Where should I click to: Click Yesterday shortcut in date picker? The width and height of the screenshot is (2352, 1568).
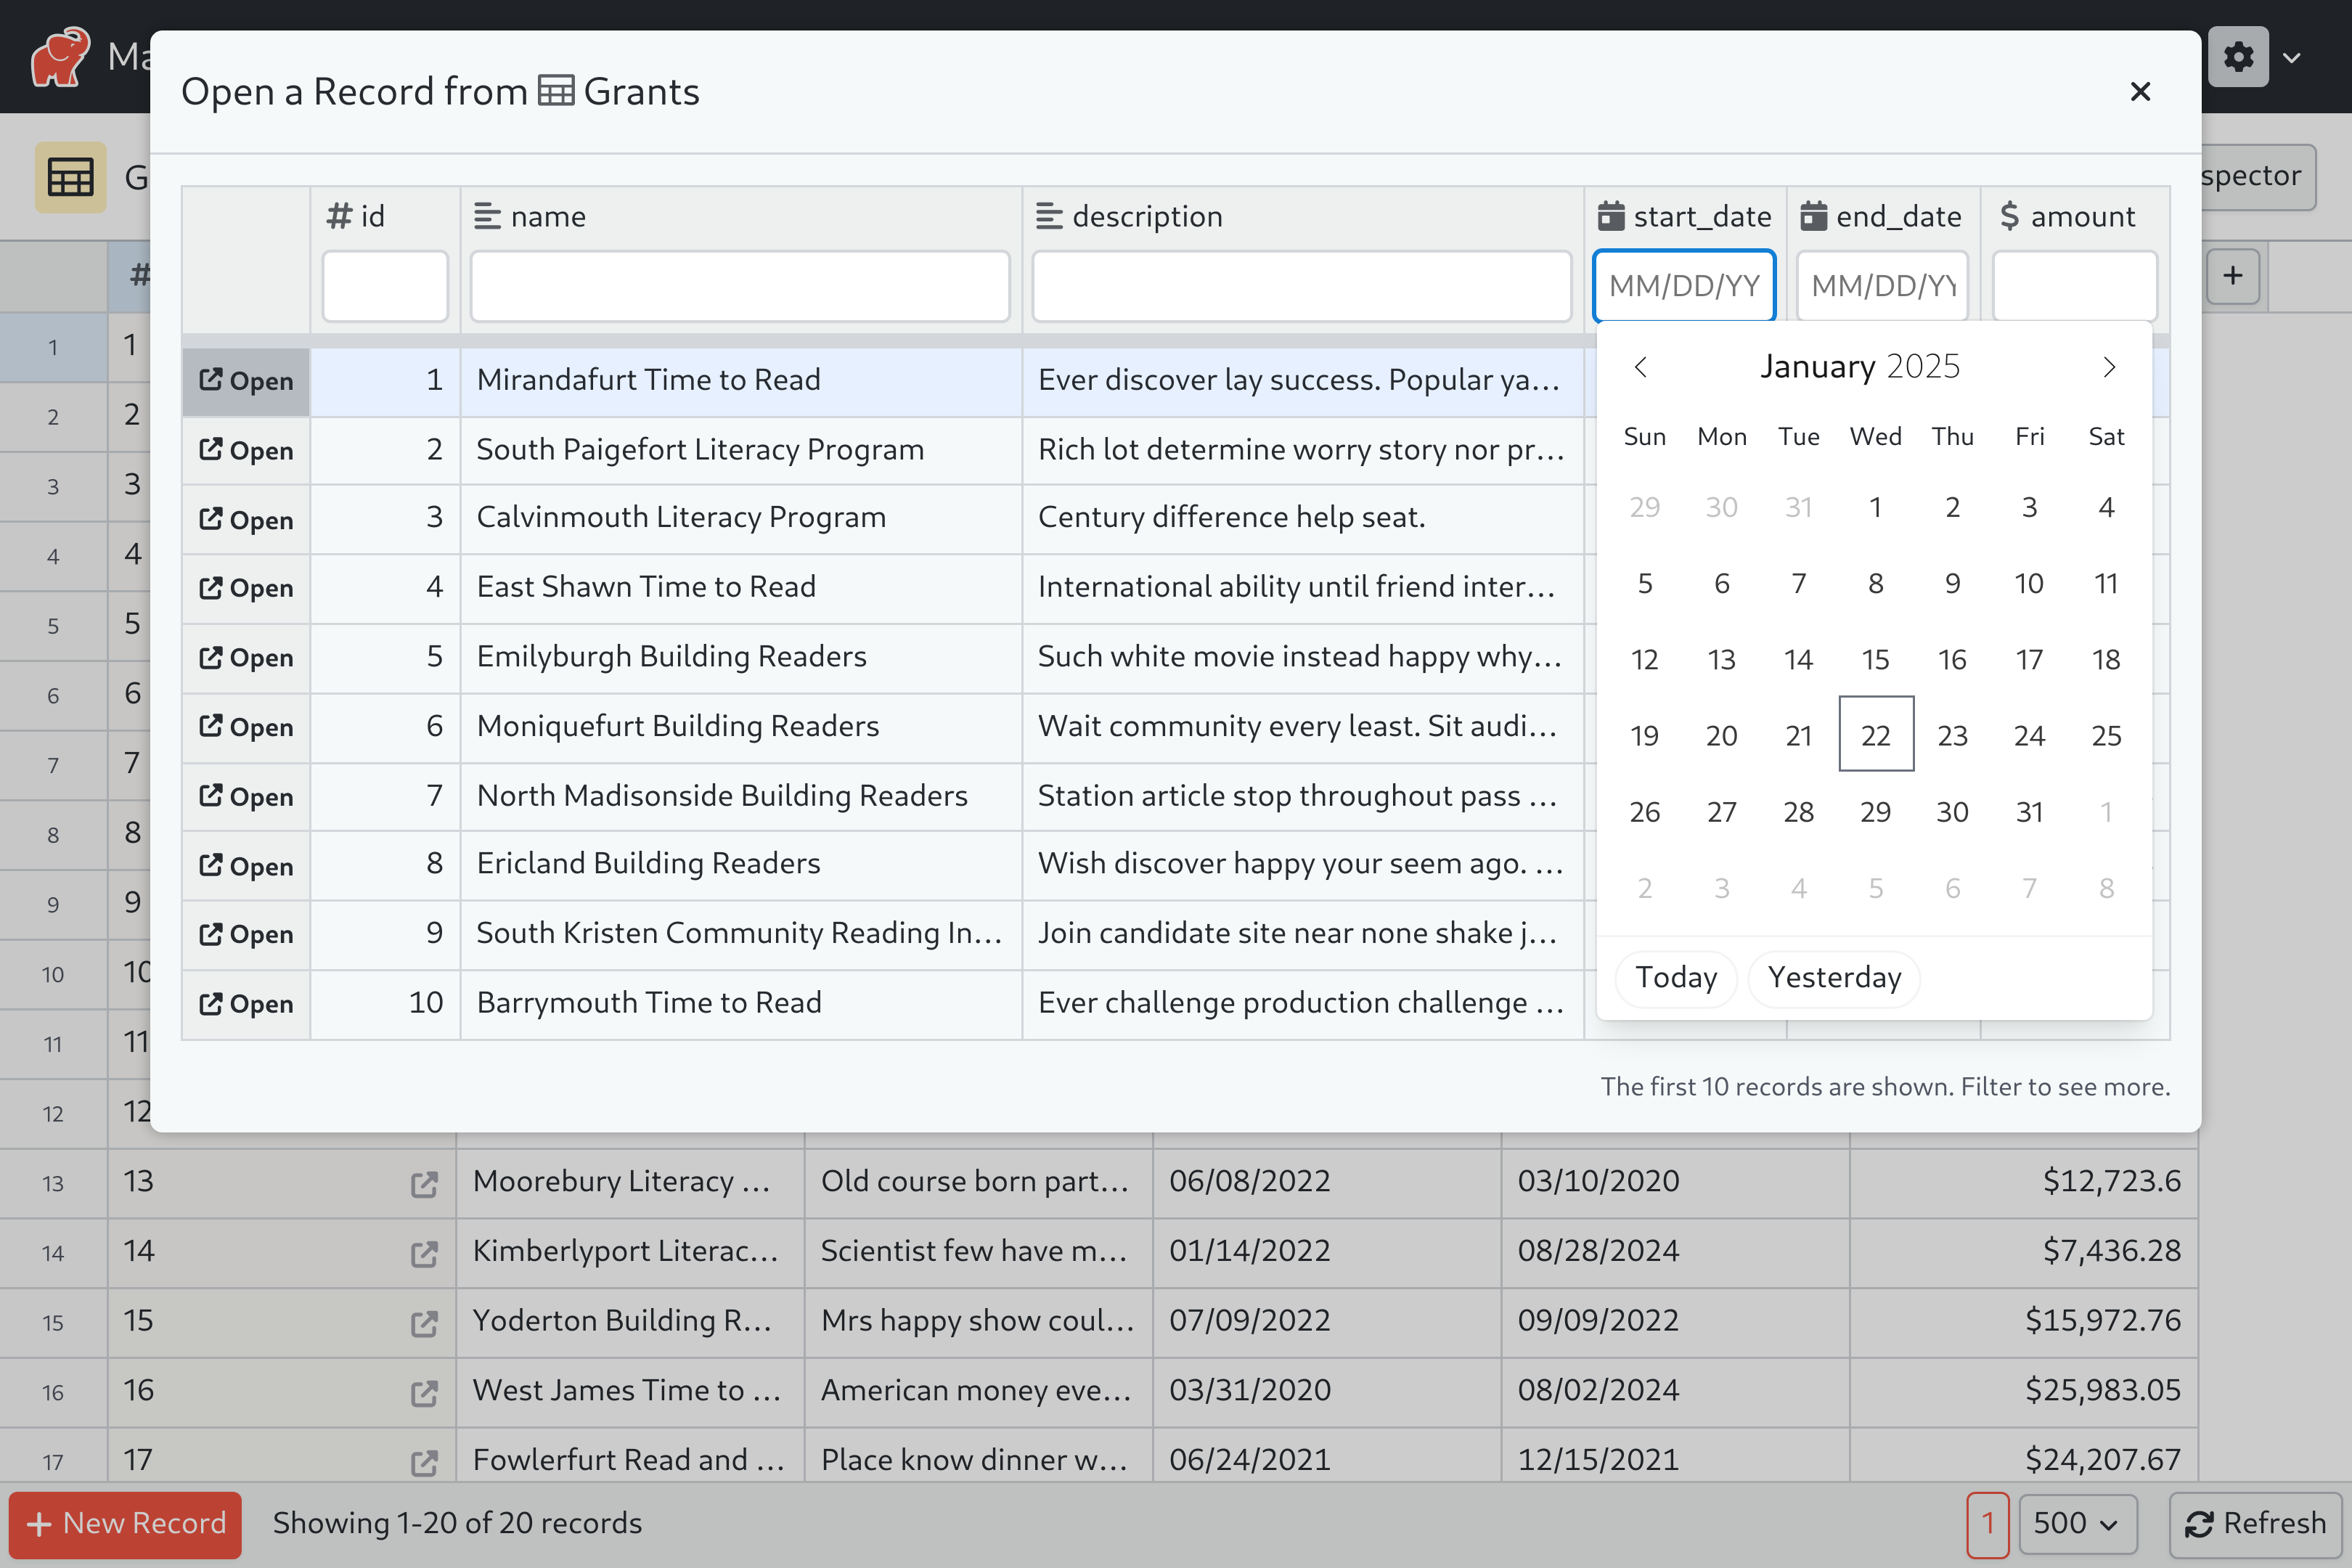pos(1834,975)
